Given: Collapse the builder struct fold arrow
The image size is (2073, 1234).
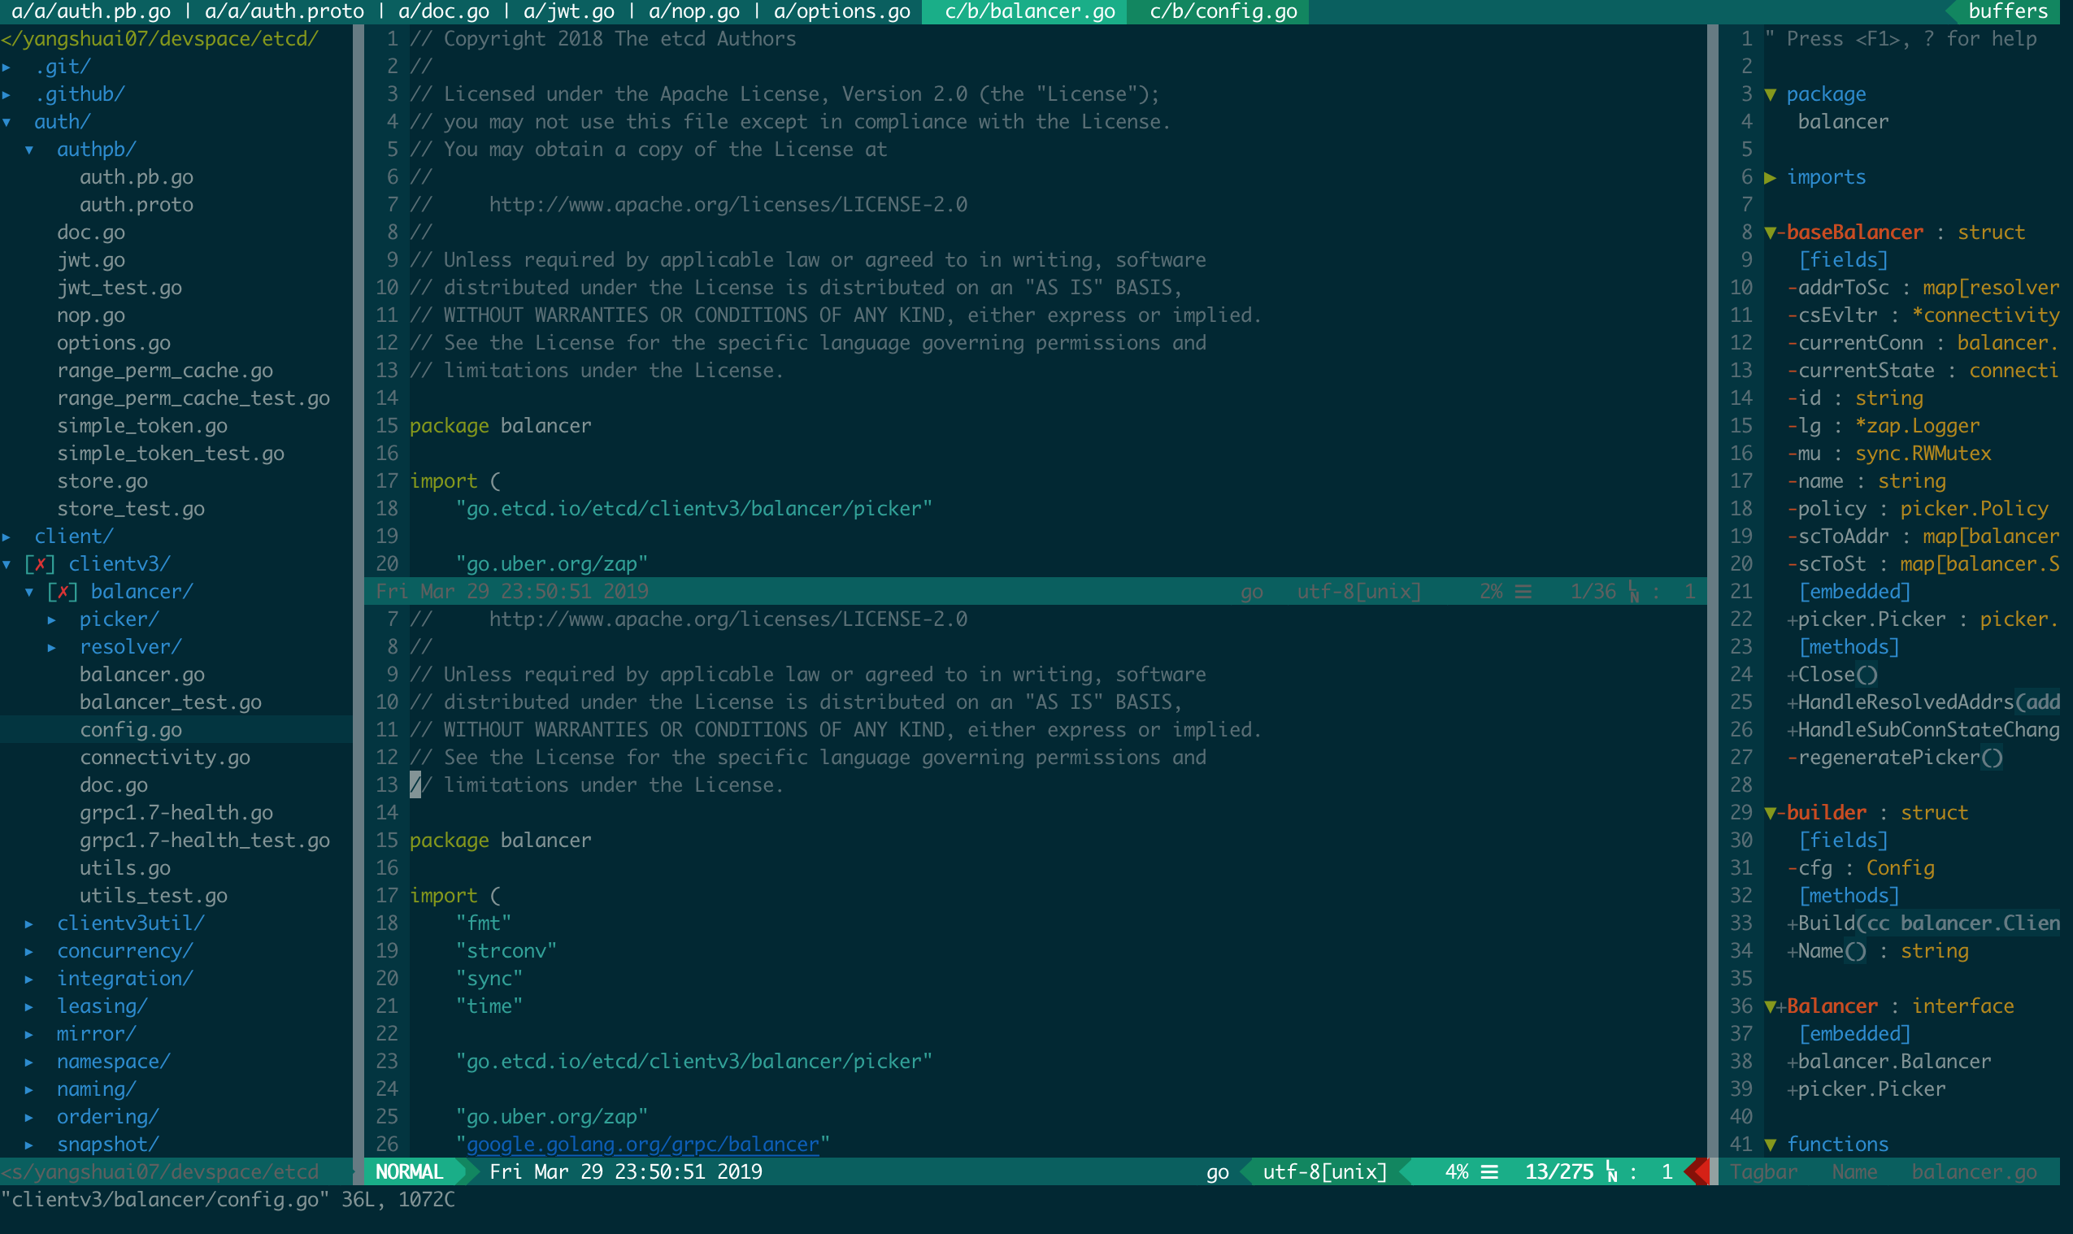Looking at the screenshot, I should pyautogui.click(x=1771, y=813).
